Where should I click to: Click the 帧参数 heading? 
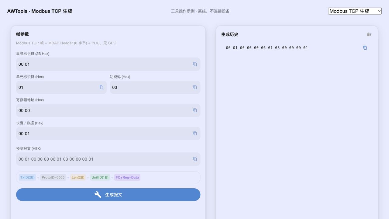click(x=22, y=34)
